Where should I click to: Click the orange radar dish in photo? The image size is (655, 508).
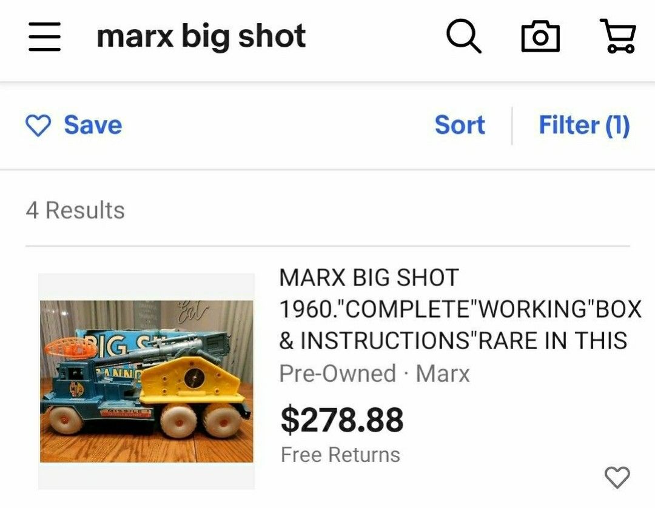70,347
